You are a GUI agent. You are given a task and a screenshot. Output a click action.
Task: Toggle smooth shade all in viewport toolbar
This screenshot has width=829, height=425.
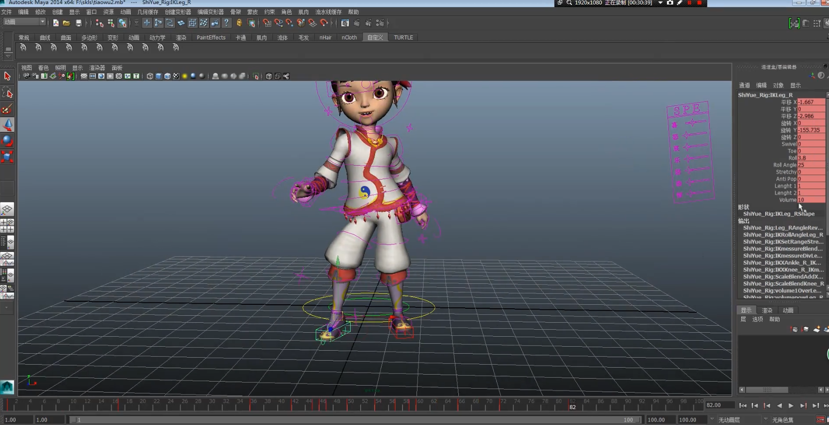point(159,76)
